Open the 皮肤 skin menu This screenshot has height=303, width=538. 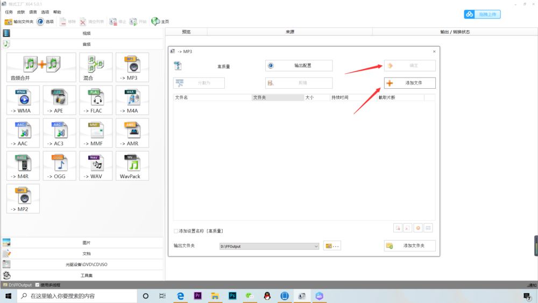[21, 12]
